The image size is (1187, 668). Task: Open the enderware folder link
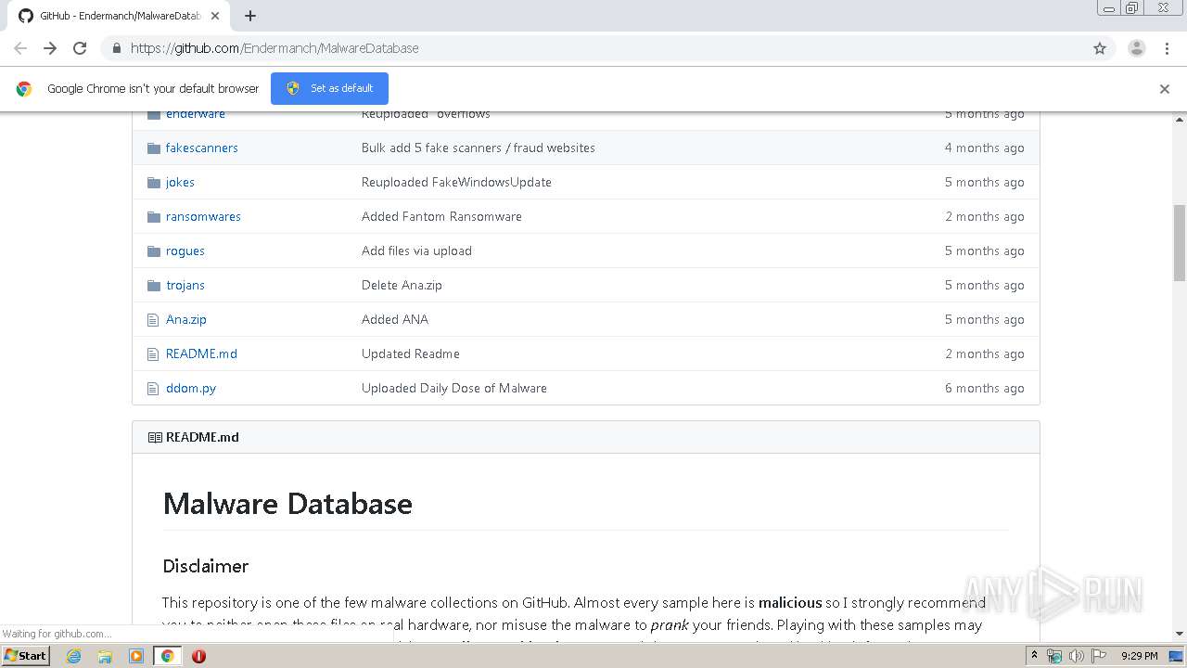[196, 114]
